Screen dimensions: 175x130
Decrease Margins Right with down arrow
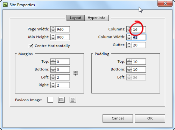pyautogui.click(x=53, y=87)
